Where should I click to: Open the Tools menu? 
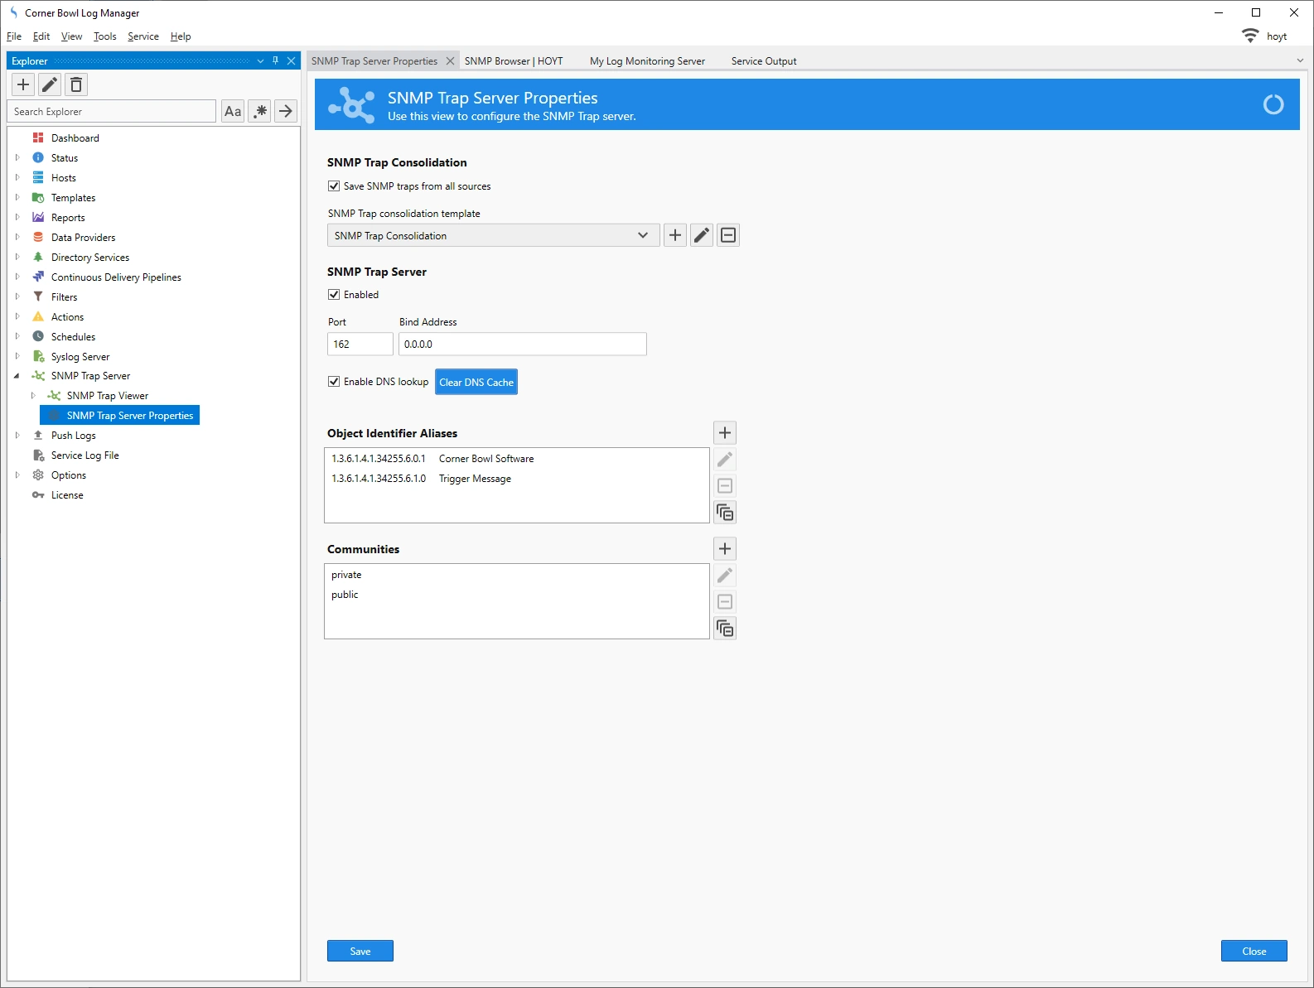tap(104, 36)
